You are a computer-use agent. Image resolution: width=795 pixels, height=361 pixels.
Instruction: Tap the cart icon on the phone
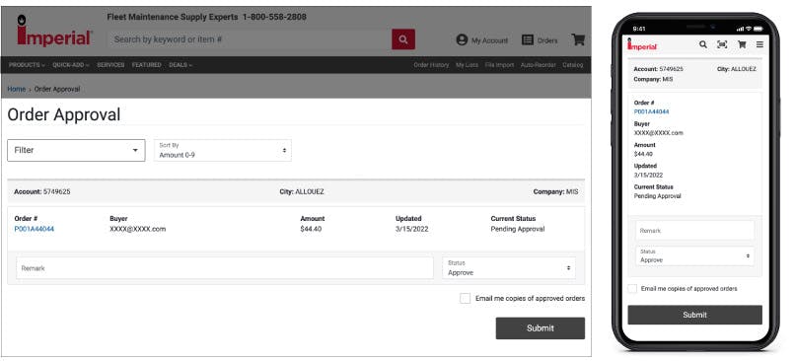(742, 44)
